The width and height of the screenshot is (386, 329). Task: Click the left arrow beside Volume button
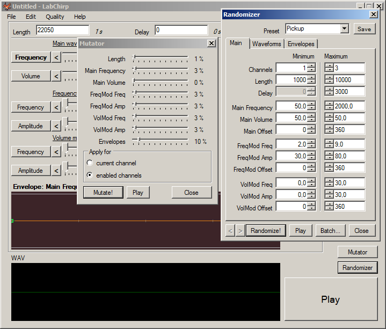click(56, 76)
